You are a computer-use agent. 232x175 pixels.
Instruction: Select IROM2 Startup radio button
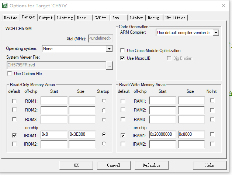(104, 144)
